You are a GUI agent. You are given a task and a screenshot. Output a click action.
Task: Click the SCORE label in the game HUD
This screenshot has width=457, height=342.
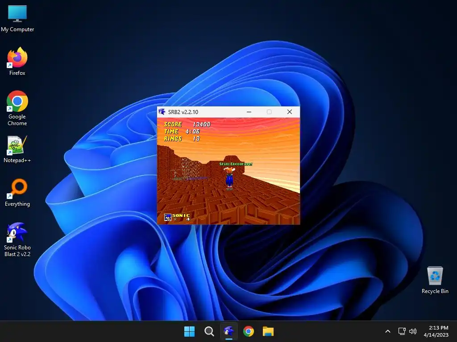pos(173,125)
